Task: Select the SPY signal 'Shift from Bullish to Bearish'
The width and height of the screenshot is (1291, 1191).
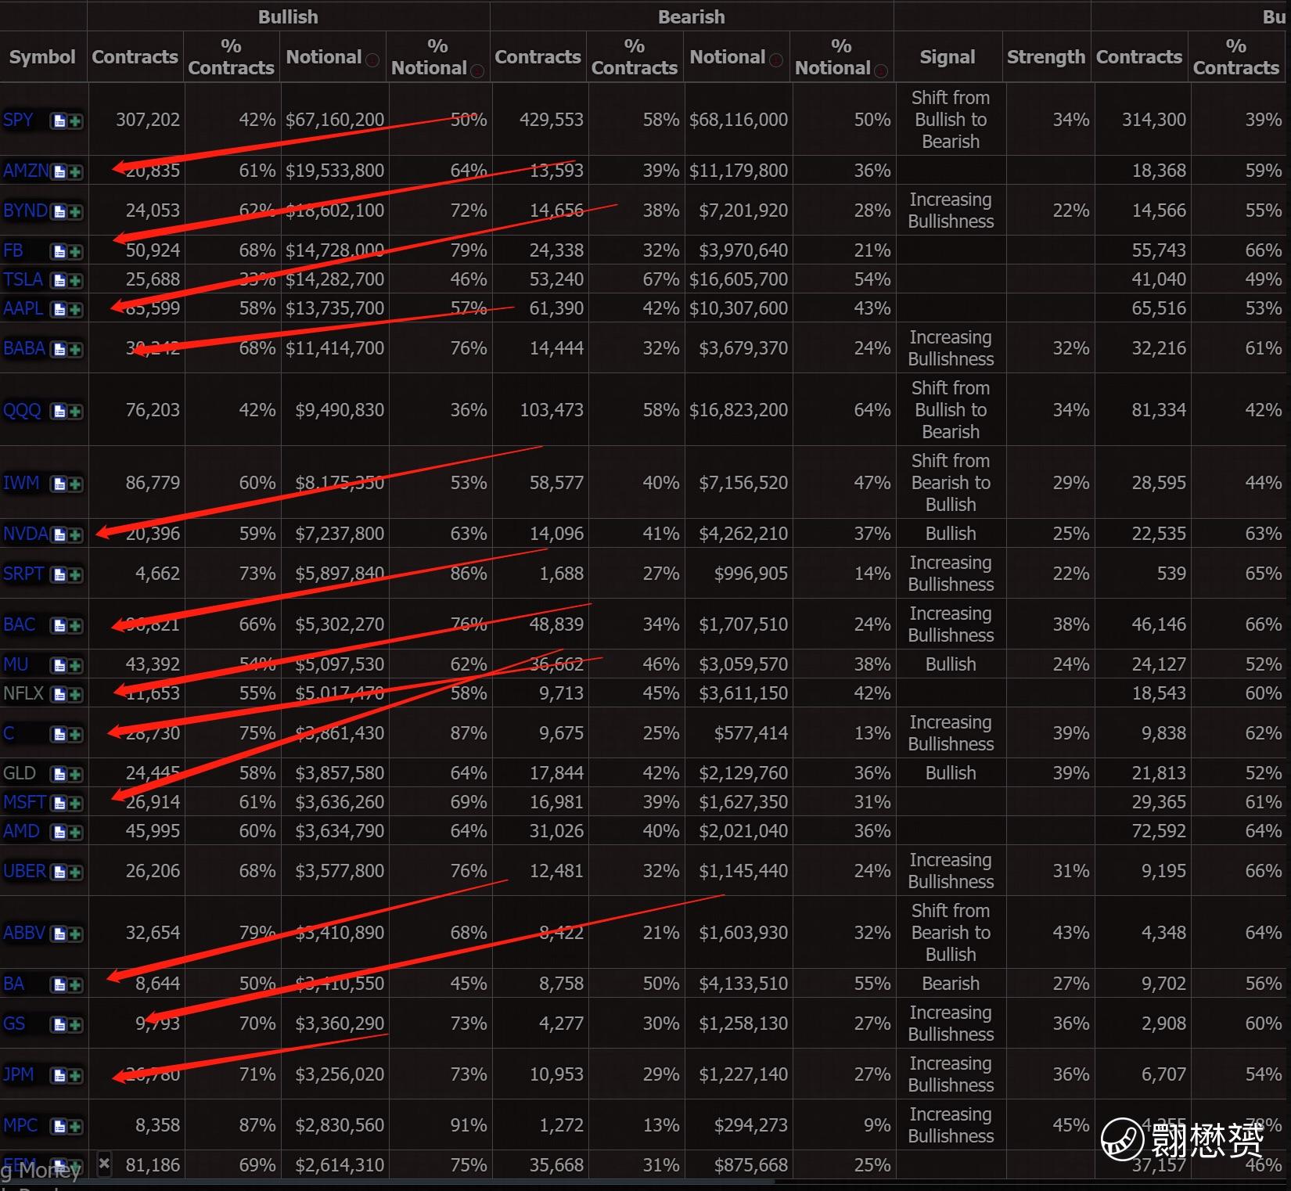Action: point(951,120)
